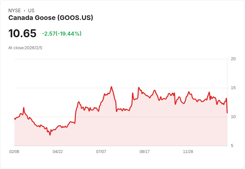Click the chart line's starting point at 02/06
Image resolution: width=245 pixels, height=169 pixels.
coord(15,118)
